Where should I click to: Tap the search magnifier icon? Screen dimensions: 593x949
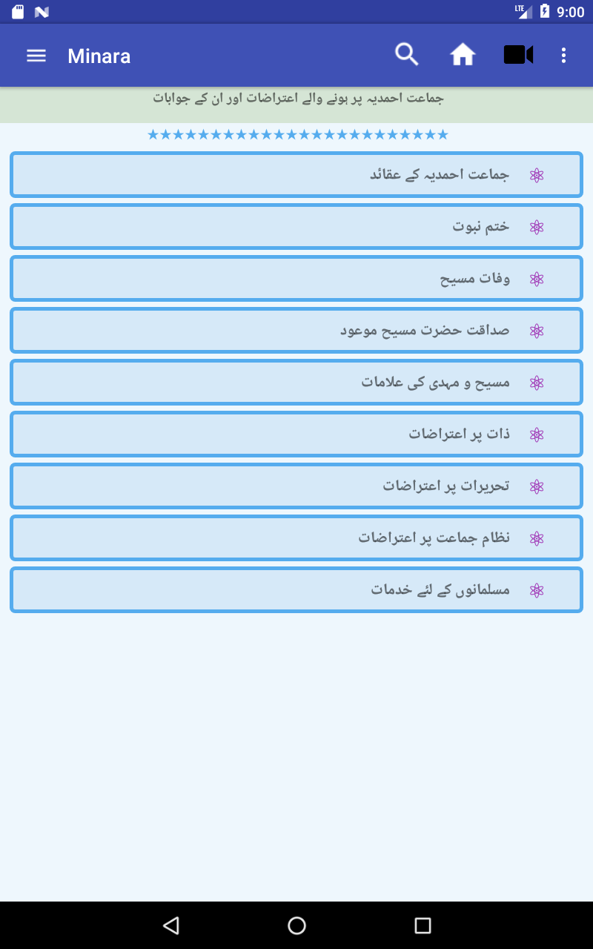(407, 55)
